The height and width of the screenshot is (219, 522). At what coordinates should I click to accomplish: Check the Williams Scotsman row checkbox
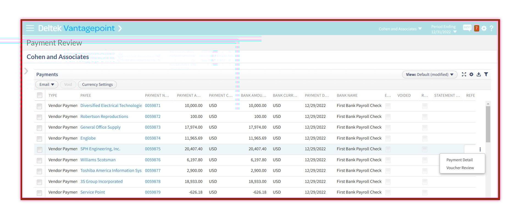(40, 160)
